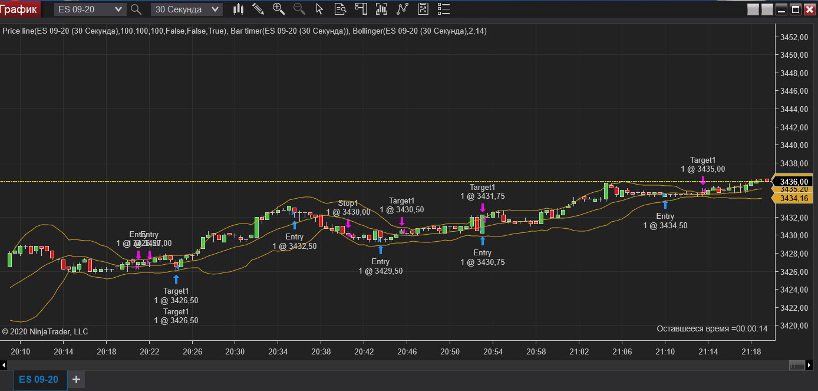
Task: Click 'Оставшееся время =00:00:14' bar timer text
Action: (x=712, y=328)
